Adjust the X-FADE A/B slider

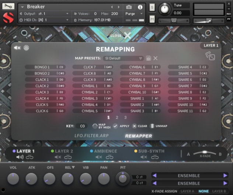pos(205,153)
